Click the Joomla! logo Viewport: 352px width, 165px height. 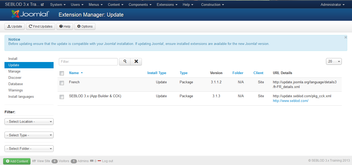point(30,14)
